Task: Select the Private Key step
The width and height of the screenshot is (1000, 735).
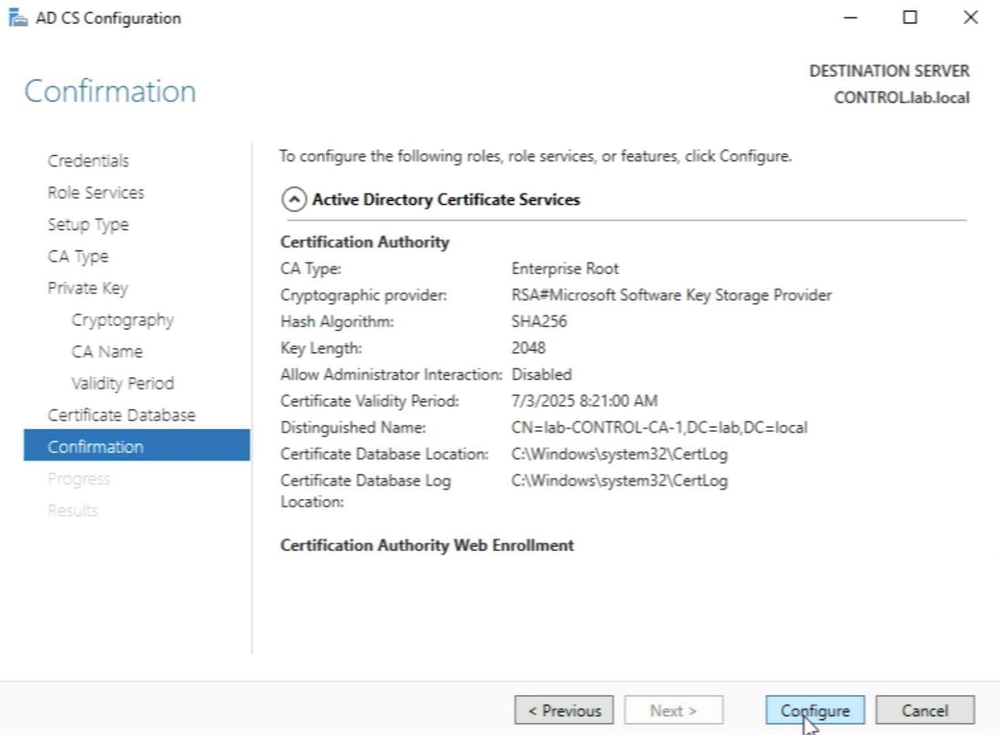Action: pyautogui.click(x=88, y=289)
